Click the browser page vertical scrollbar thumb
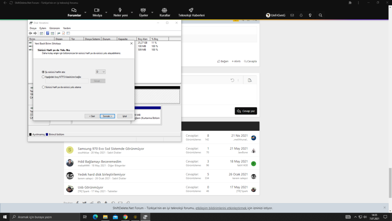 tap(390, 183)
